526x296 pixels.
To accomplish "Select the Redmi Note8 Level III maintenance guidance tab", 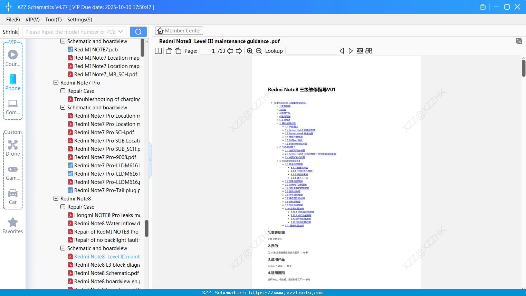I will tap(219, 41).
